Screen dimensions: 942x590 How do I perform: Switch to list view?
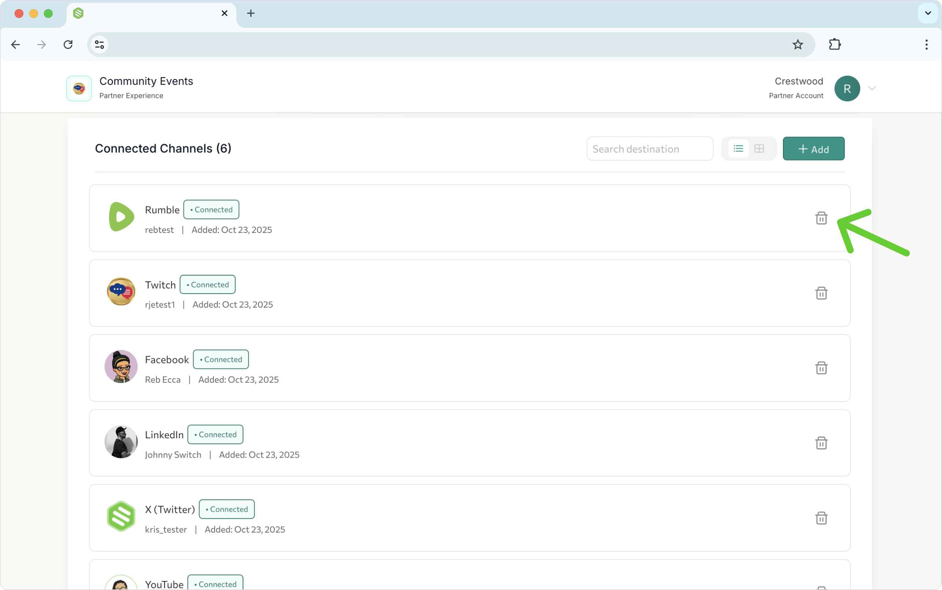click(738, 149)
